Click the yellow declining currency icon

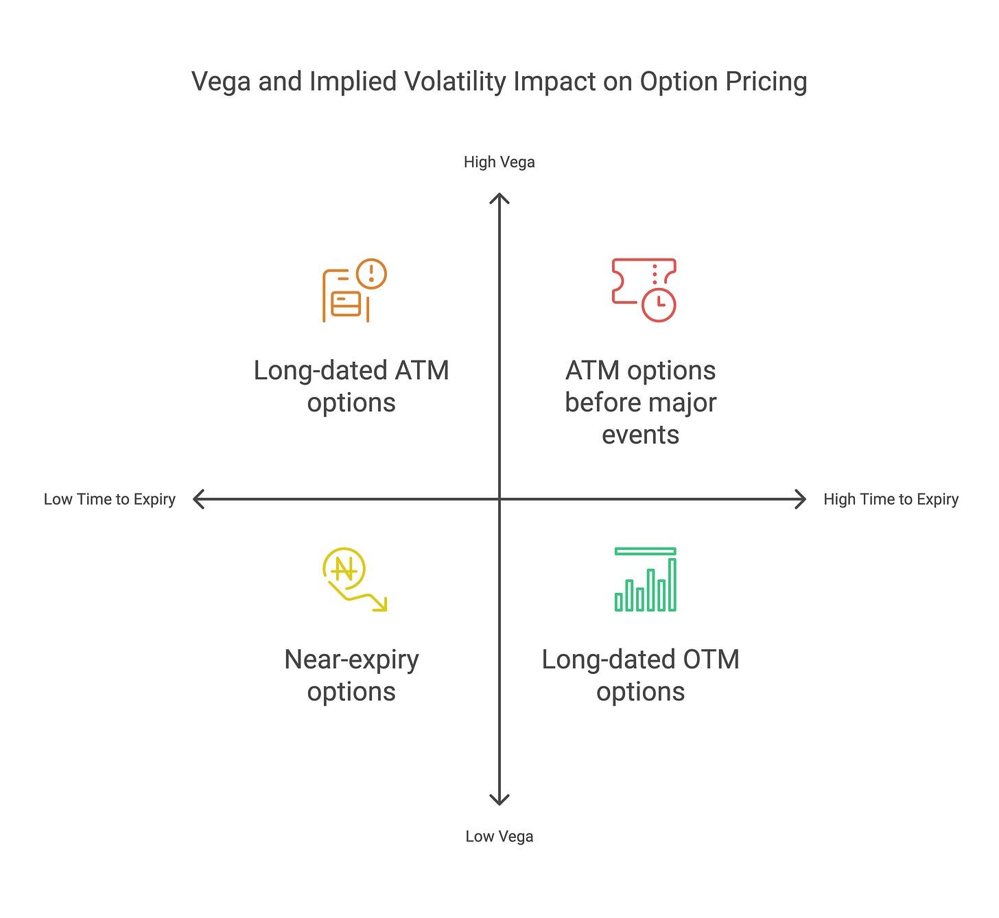[x=353, y=579]
